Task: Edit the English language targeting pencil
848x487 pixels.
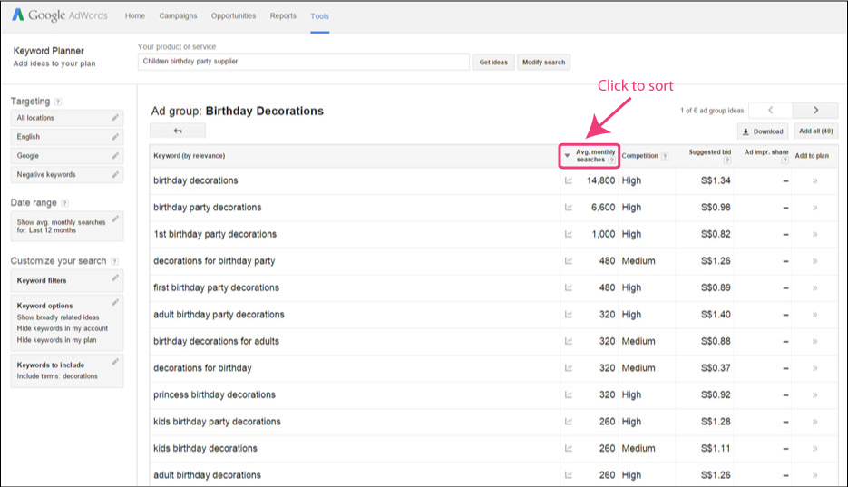Action: [x=115, y=137]
